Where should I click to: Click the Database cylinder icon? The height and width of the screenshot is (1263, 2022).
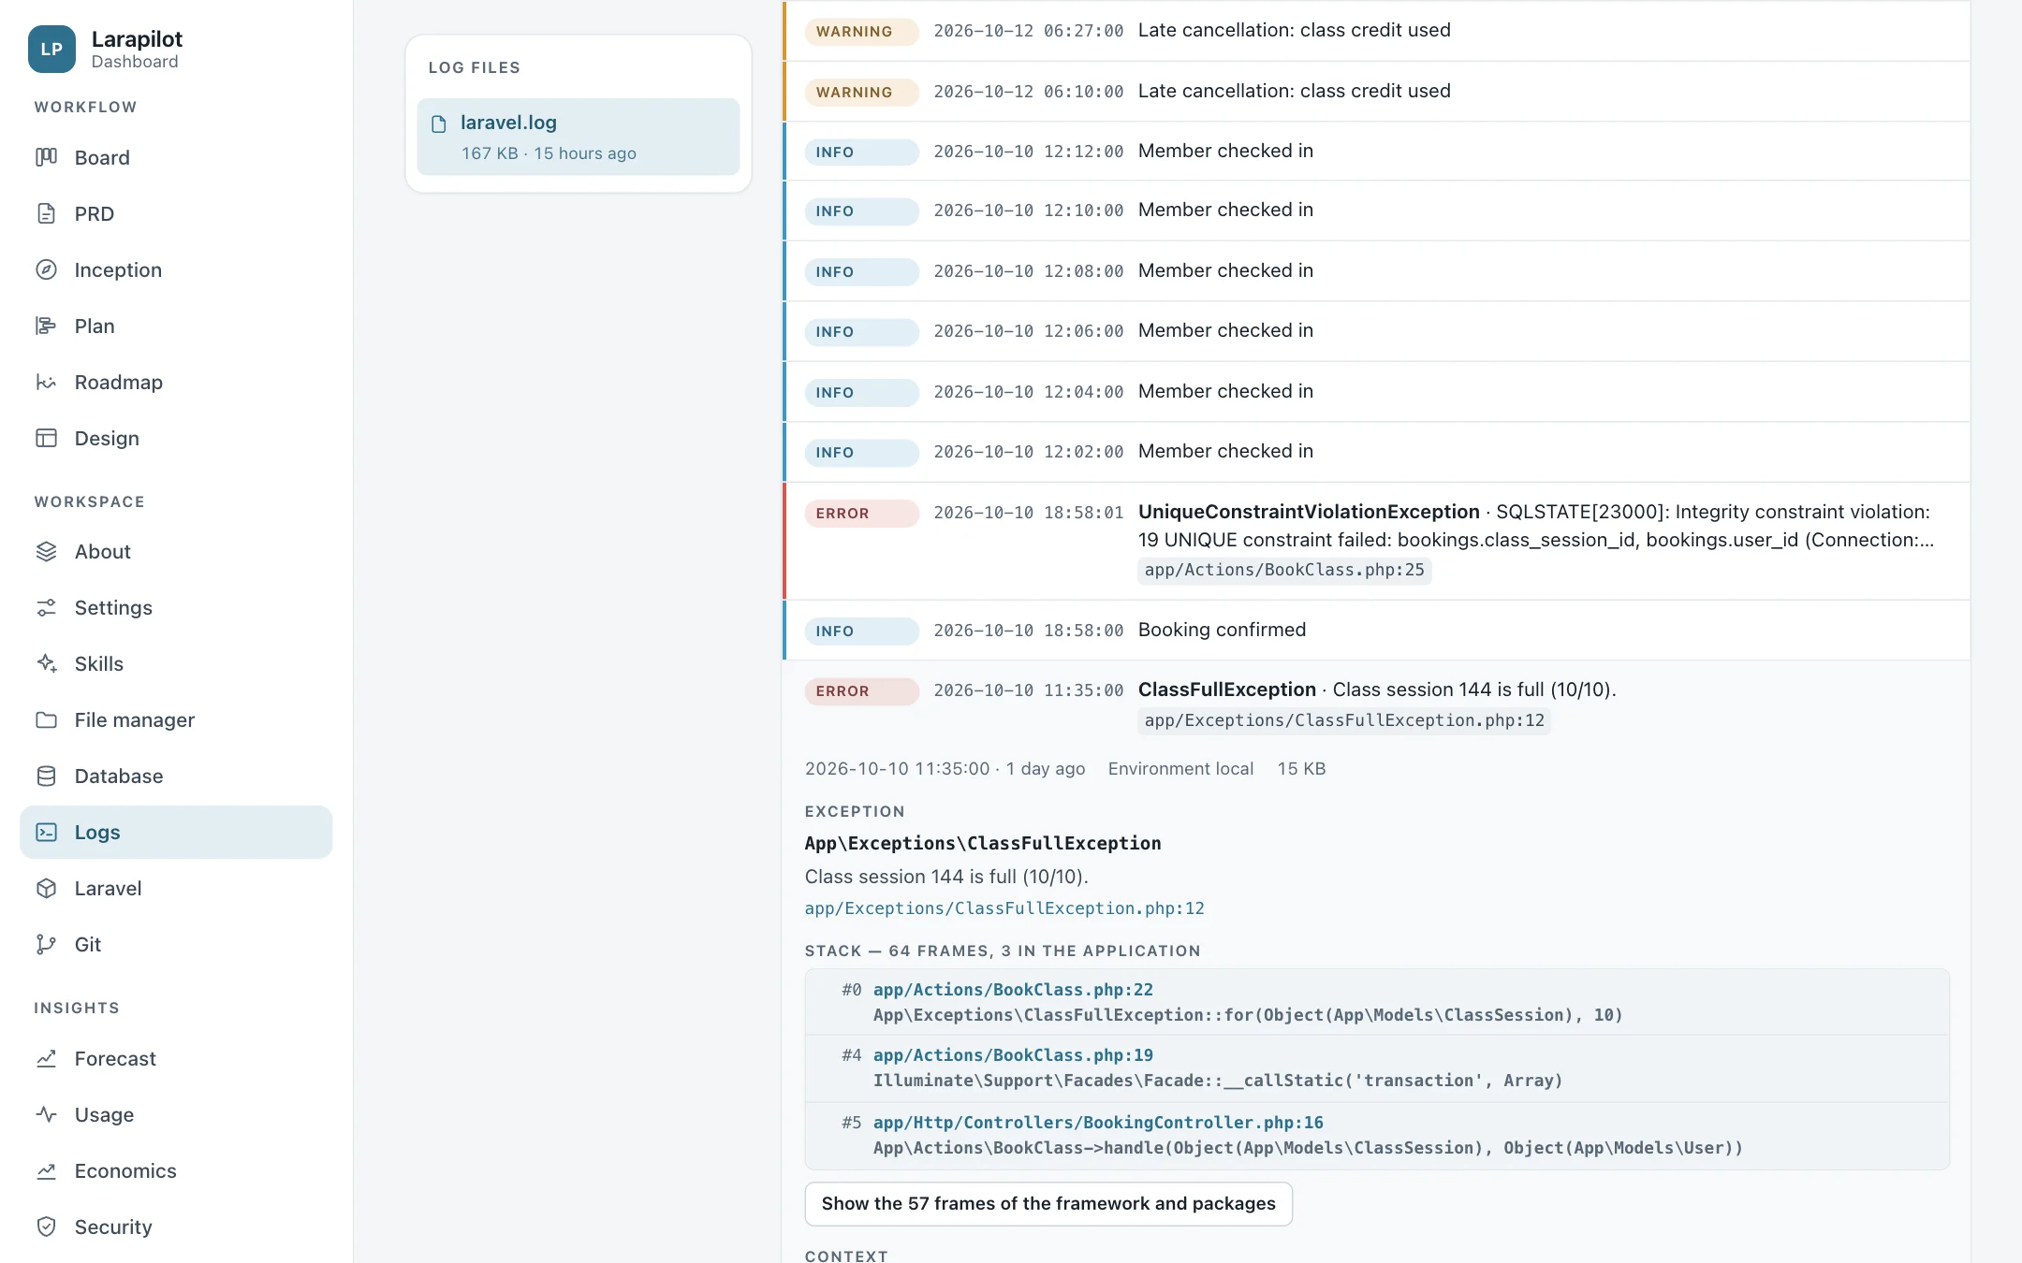[x=46, y=776]
